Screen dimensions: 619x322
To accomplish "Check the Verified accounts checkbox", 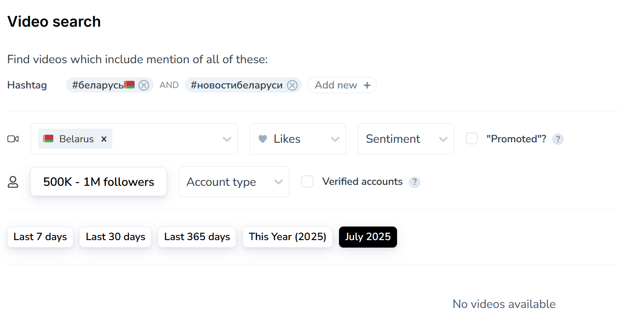I will (x=307, y=182).
